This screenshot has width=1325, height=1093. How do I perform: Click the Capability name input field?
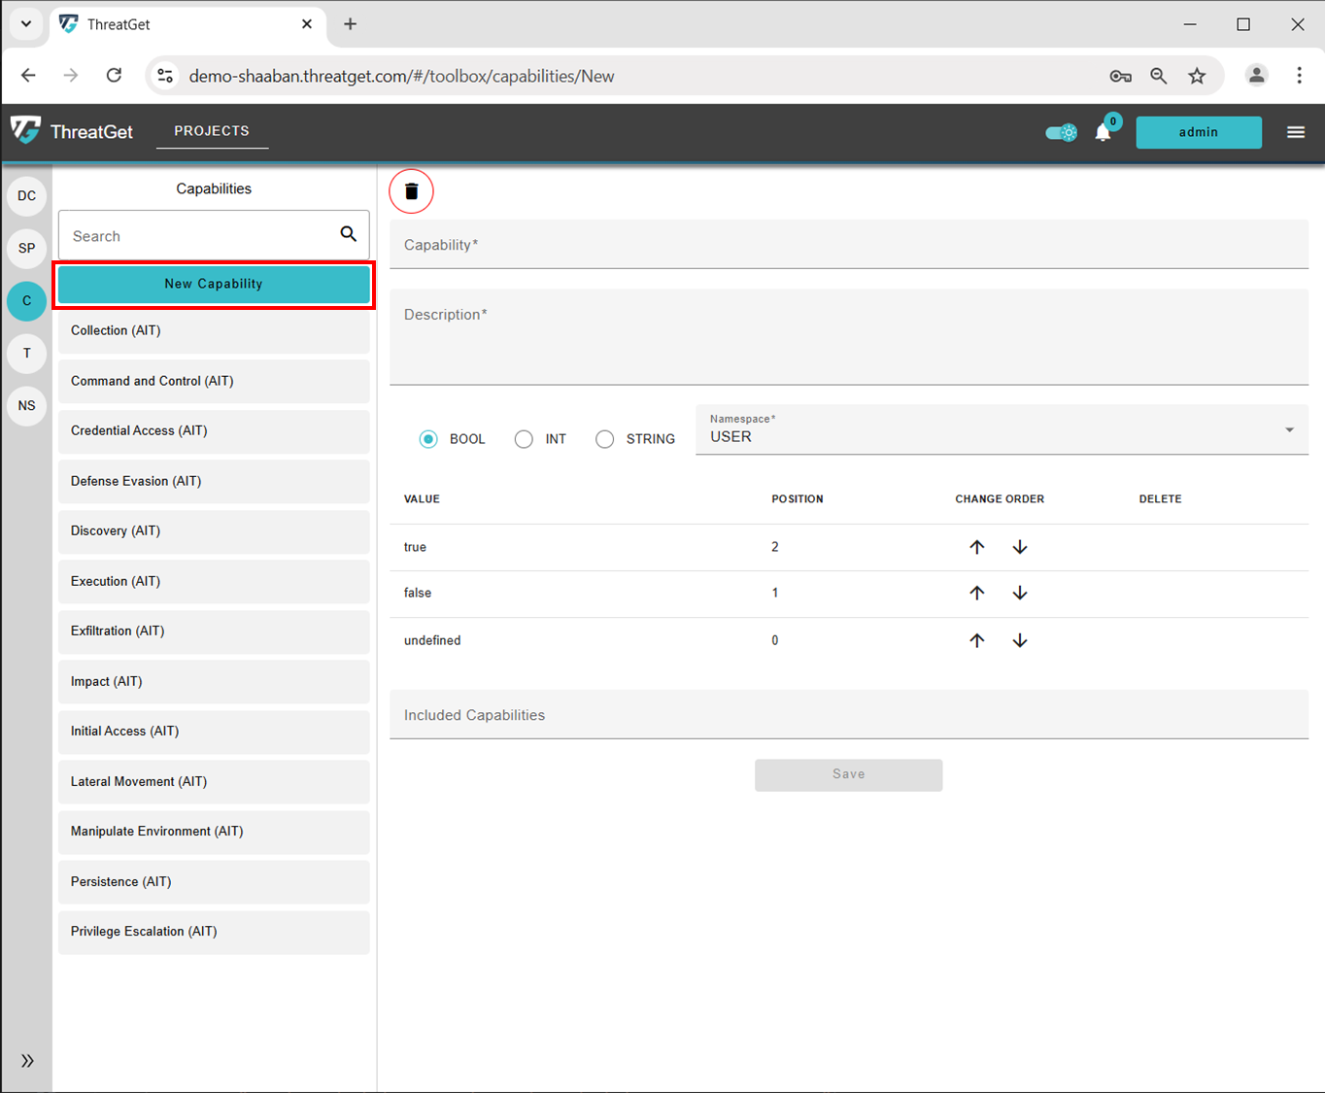pyautogui.click(x=848, y=245)
